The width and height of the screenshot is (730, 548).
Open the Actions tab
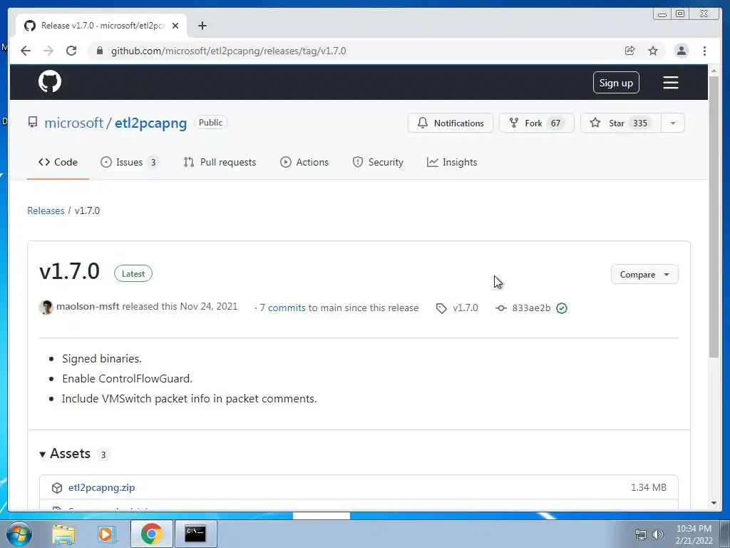click(x=304, y=162)
